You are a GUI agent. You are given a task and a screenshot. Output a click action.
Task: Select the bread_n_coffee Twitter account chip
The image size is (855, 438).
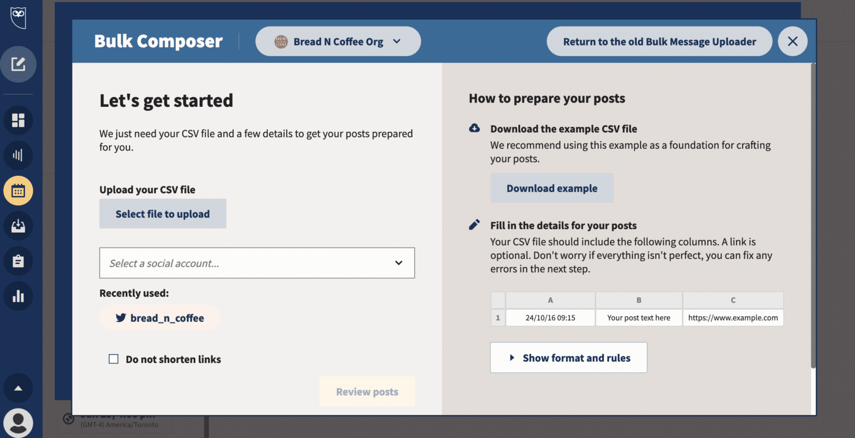click(160, 318)
